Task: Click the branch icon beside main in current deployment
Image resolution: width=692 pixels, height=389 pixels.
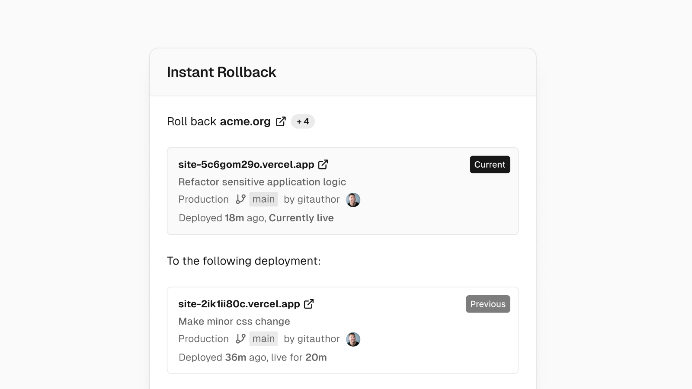Action: (x=240, y=199)
